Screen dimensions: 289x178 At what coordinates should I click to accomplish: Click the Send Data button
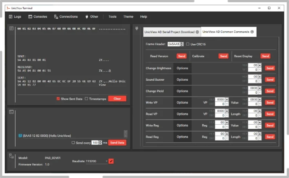[117, 143]
